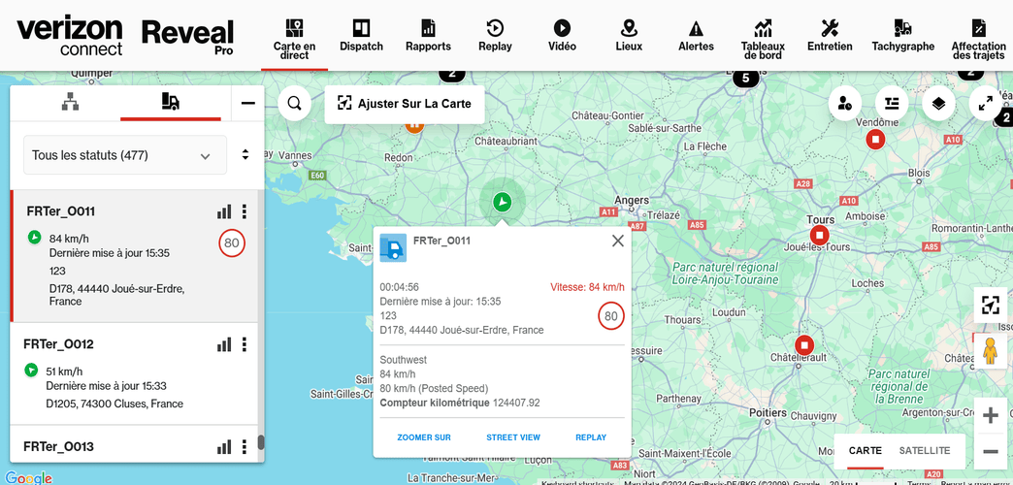1013x485 pixels.
Task: Open the Entretien section
Action: 830,36
